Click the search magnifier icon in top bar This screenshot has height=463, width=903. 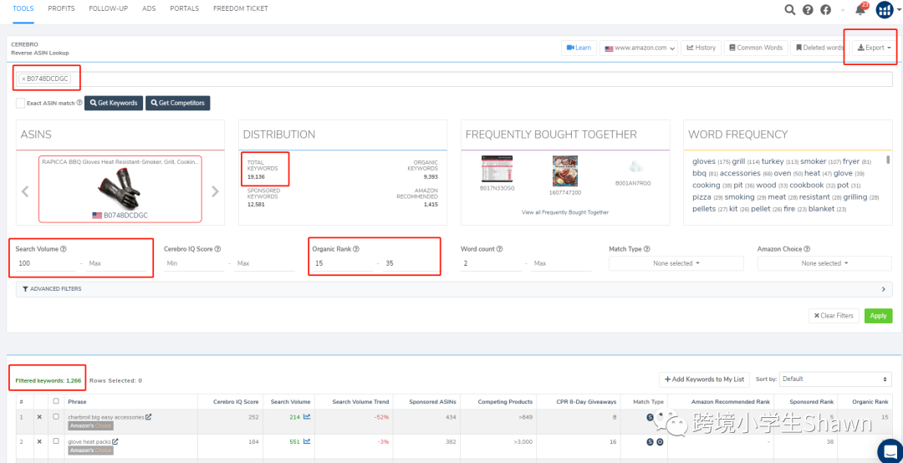pyautogui.click(x=790, y=10)
